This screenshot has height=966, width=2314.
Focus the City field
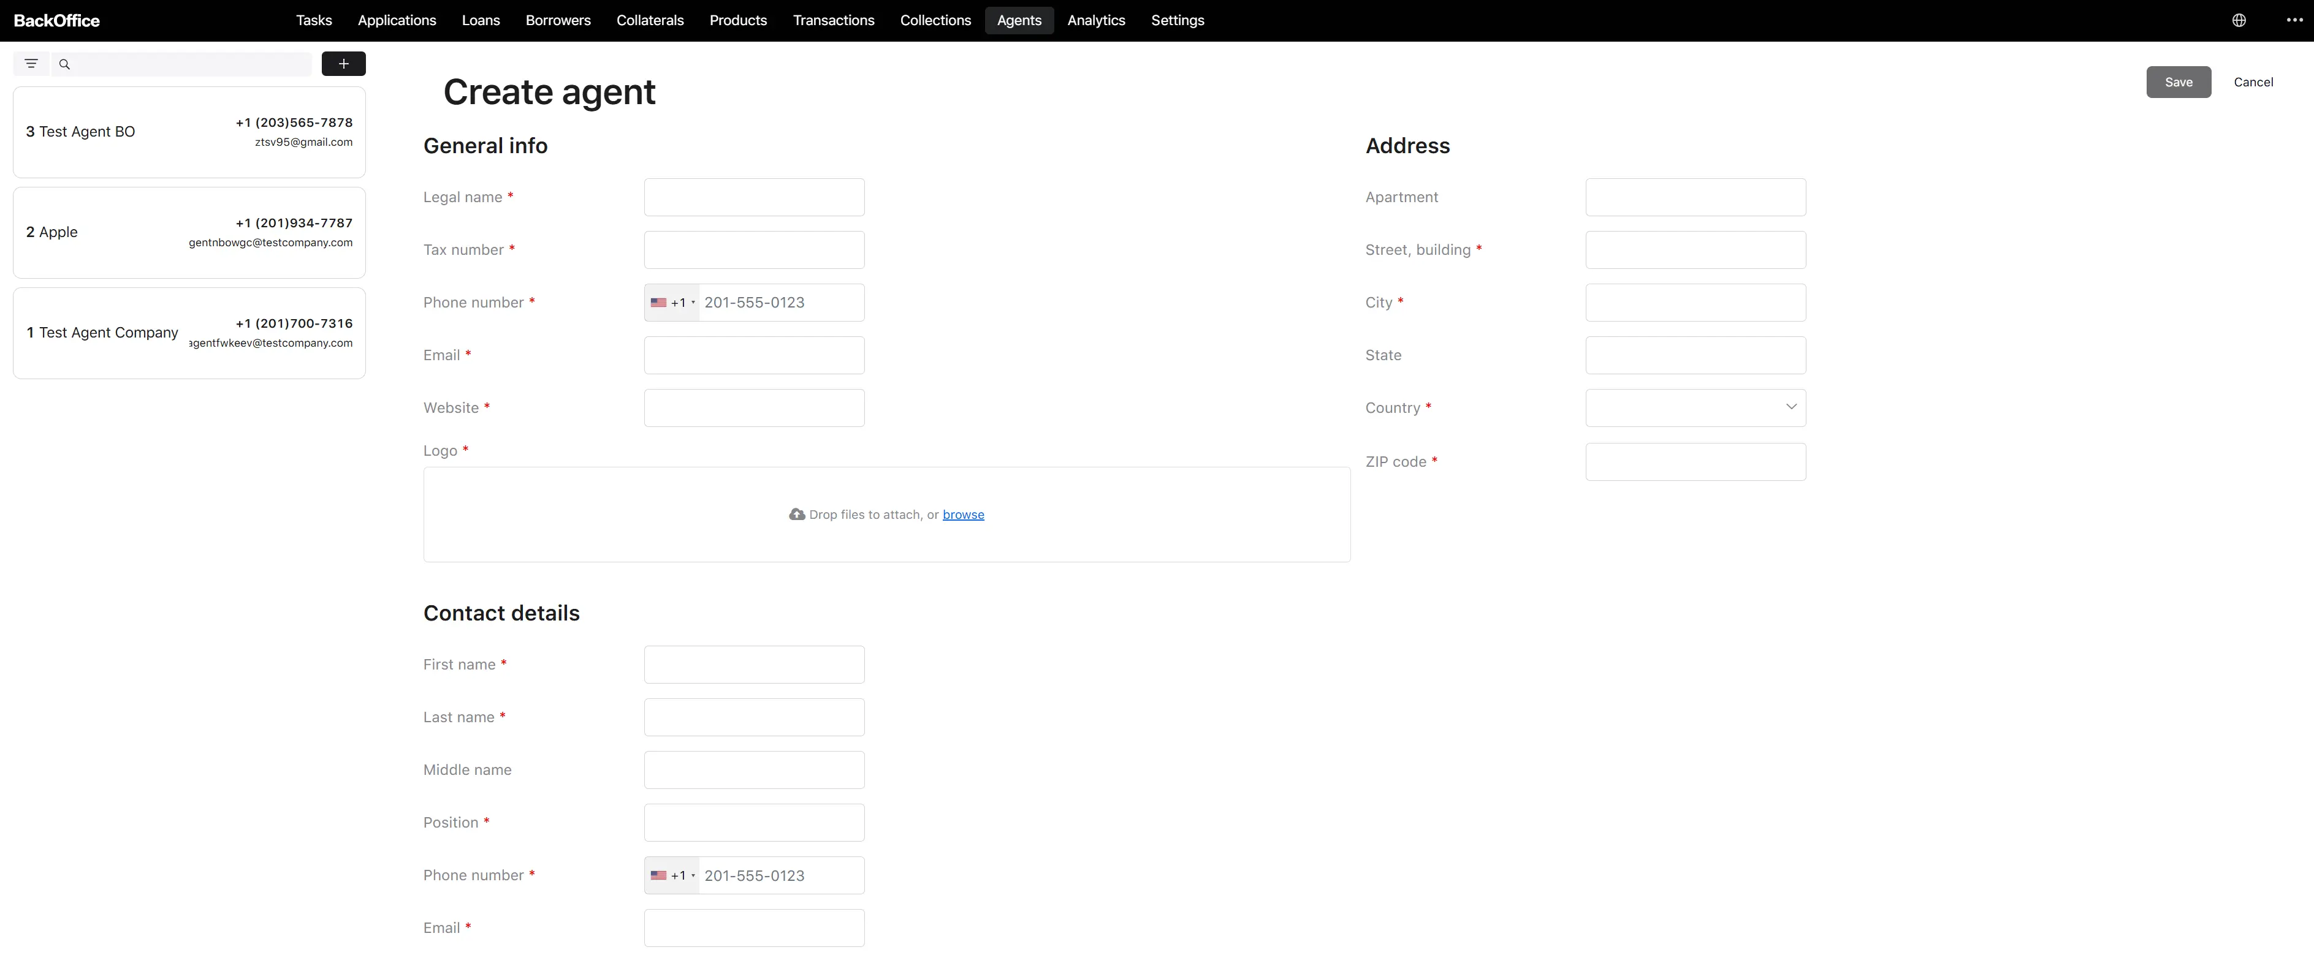1695,303
